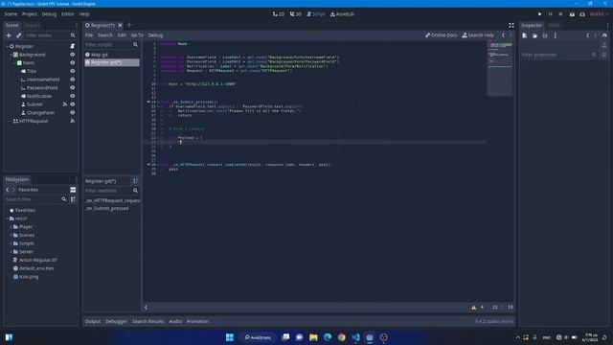Open Windows Start menu in taskbar
The width and height of the screenshot is (613, 345).
tap(230, 337)
